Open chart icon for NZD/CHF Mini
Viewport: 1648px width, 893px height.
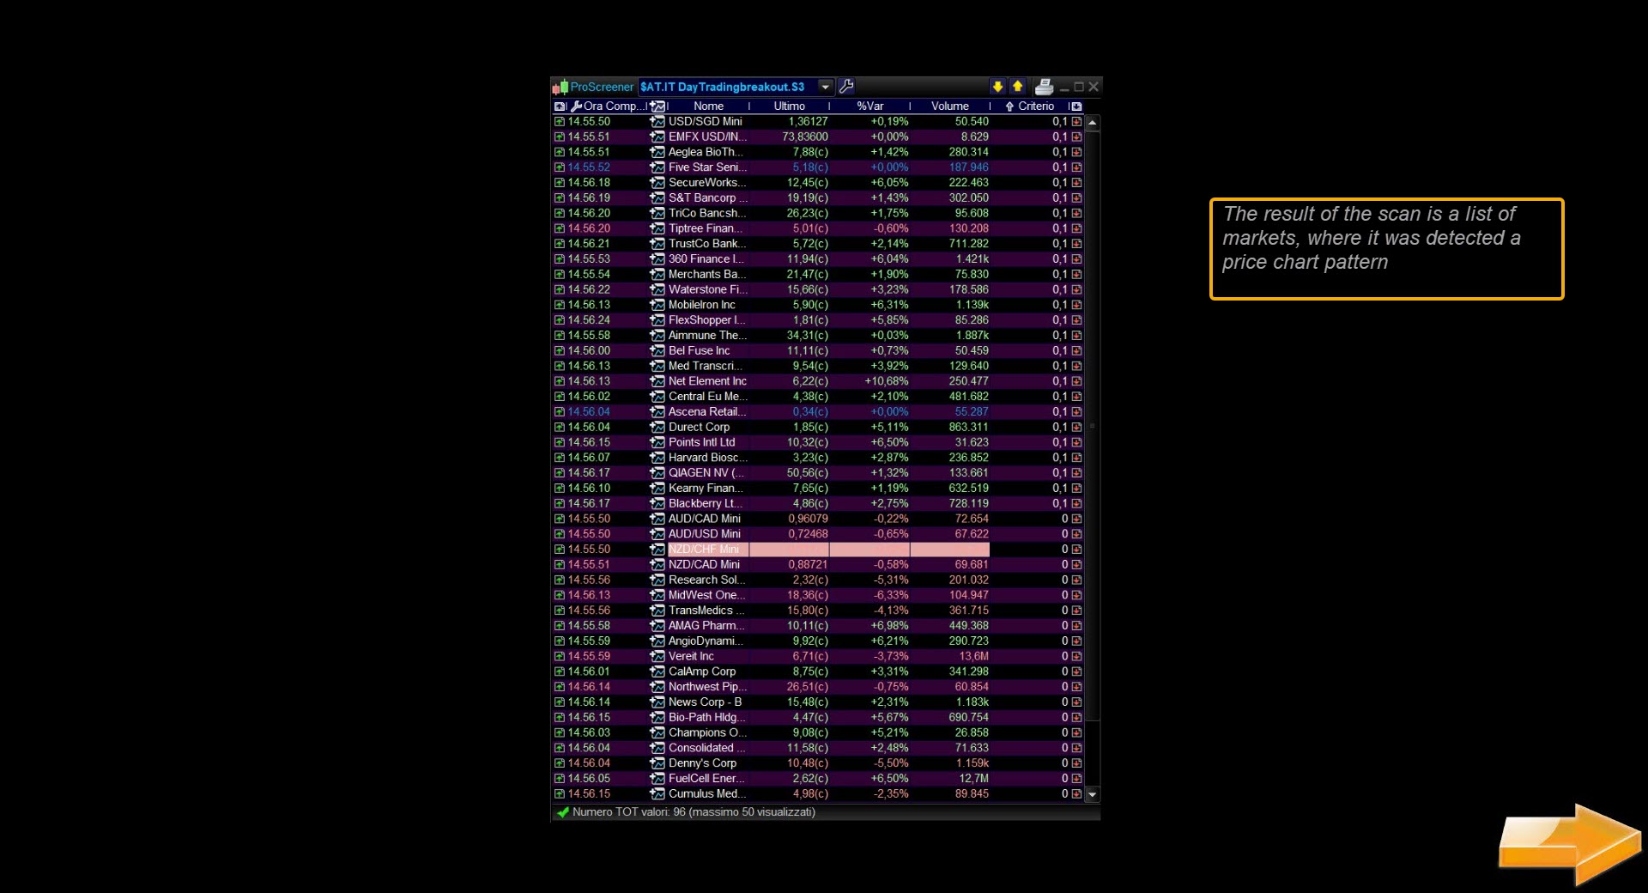657,550
